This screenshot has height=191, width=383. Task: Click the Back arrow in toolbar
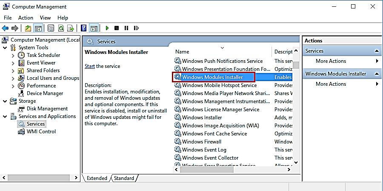tap(5, 28)
